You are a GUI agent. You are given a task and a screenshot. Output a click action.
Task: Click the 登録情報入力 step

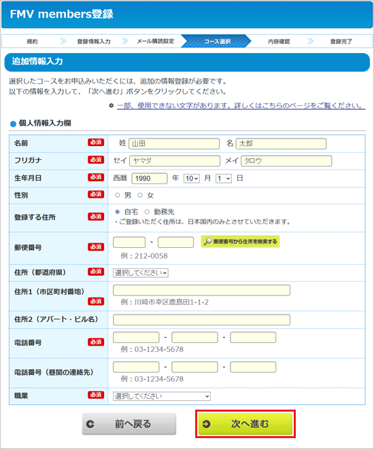pyautogui.click(x=94, y=41)
